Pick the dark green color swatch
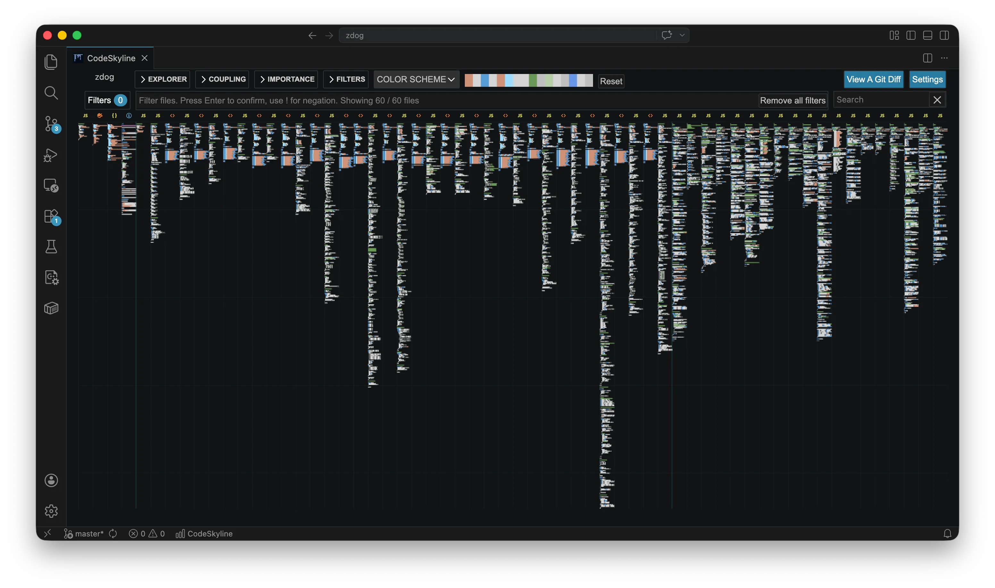This screenshot has width=995, height=588. pos(532,80)
